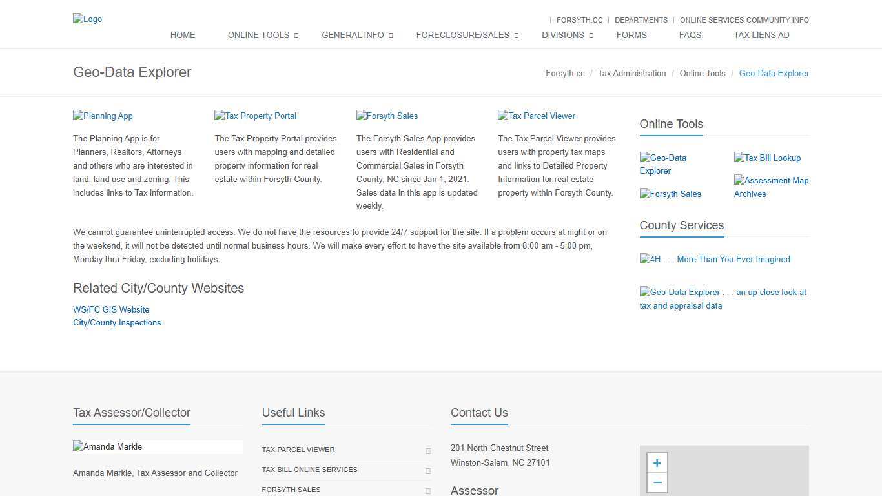Launch the Tax Parcel Viewer icon
882x496 pixels.
(x=536, y=116)
